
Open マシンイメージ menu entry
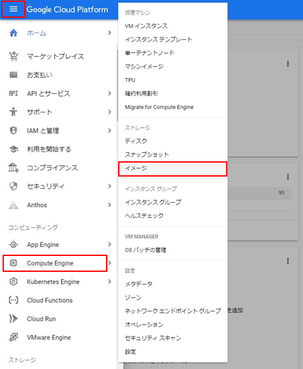[173, 66]
